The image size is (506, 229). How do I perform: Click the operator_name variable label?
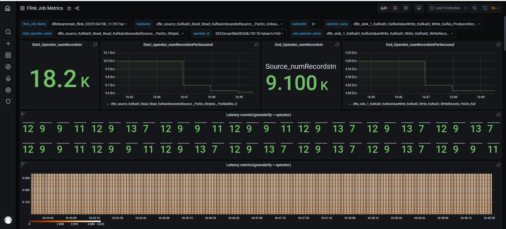tap(337, 24)
